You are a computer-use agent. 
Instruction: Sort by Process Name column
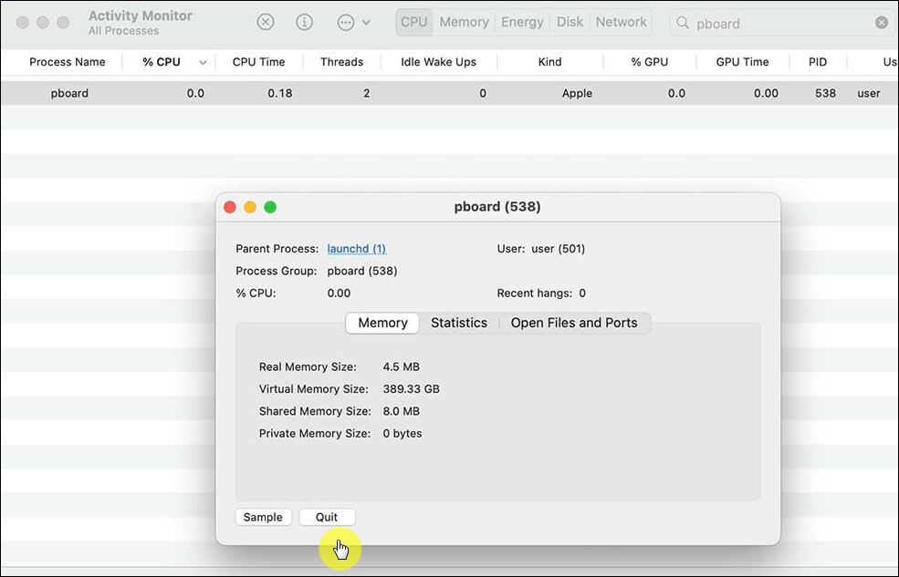point(67,62)
